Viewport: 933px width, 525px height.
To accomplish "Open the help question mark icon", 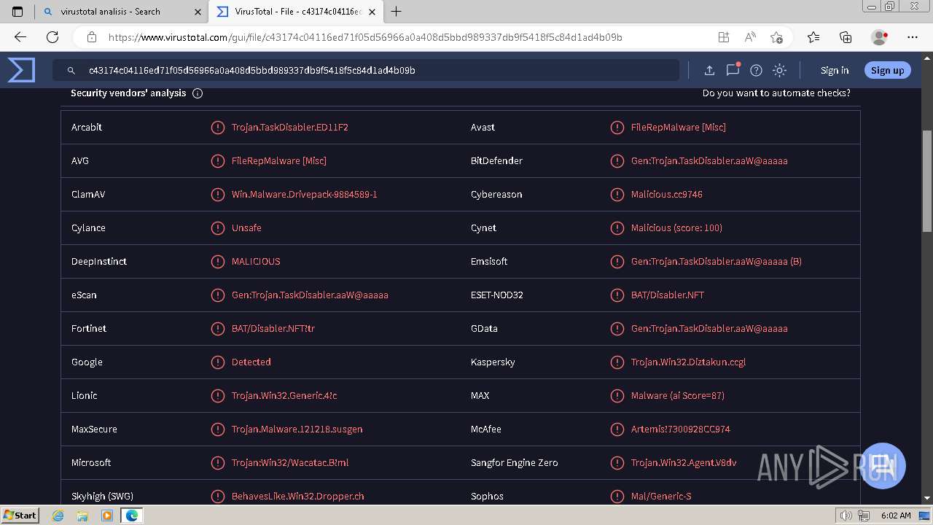I will point(756,71).
